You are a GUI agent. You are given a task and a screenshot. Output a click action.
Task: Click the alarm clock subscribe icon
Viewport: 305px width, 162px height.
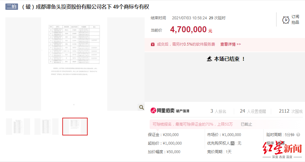pos(286,20)
